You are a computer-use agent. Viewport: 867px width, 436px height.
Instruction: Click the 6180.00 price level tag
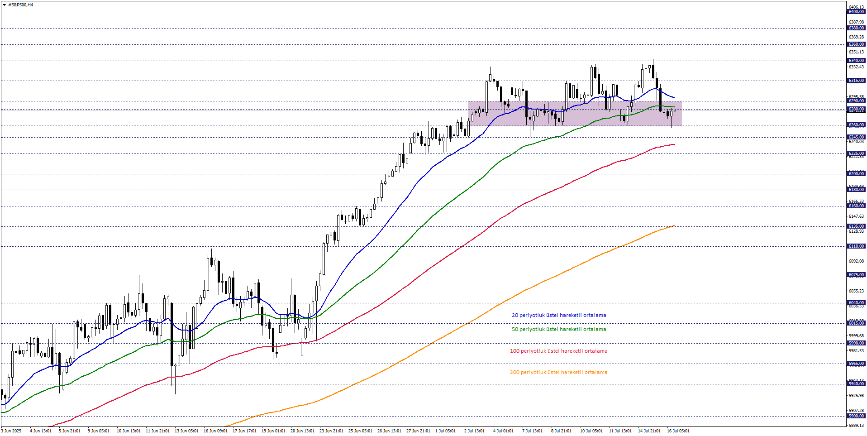pos(856,190)
